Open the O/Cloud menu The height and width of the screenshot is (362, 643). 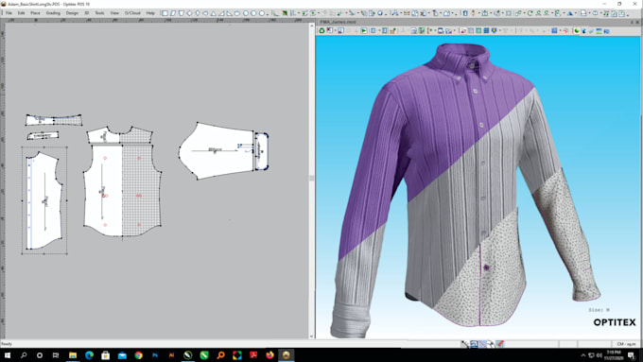point(132,13)
